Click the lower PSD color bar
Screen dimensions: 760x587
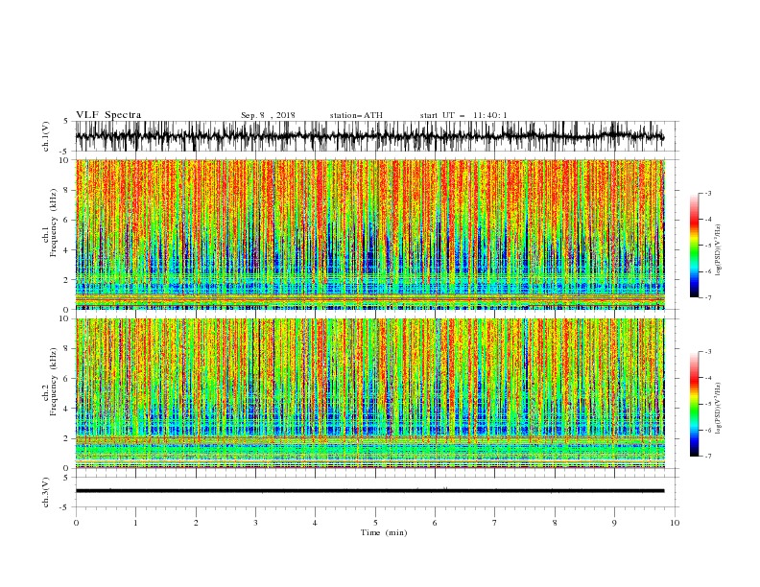694,404
